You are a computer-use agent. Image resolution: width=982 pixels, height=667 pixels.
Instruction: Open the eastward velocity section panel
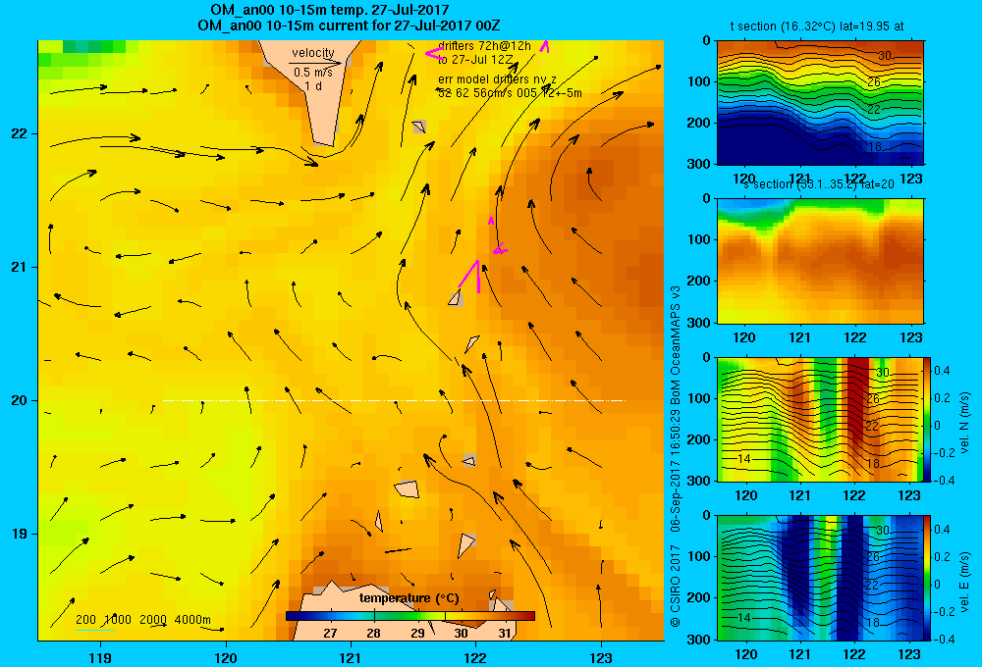[x=820, y=578]
